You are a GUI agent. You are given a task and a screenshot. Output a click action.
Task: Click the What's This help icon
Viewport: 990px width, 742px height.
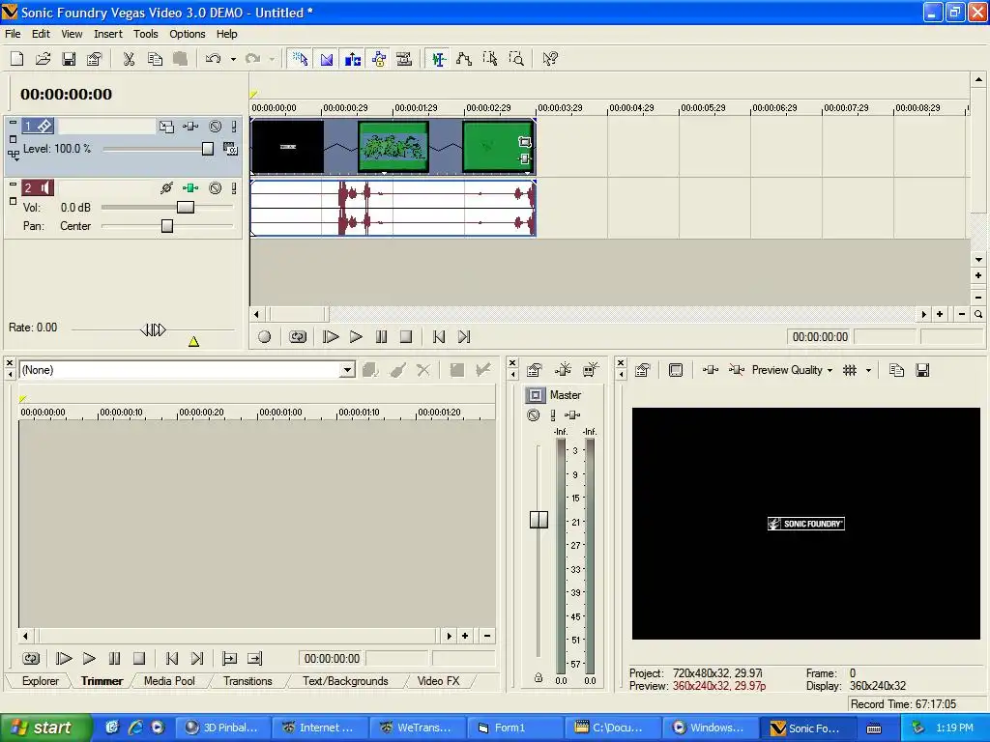[x=550, y=59]
